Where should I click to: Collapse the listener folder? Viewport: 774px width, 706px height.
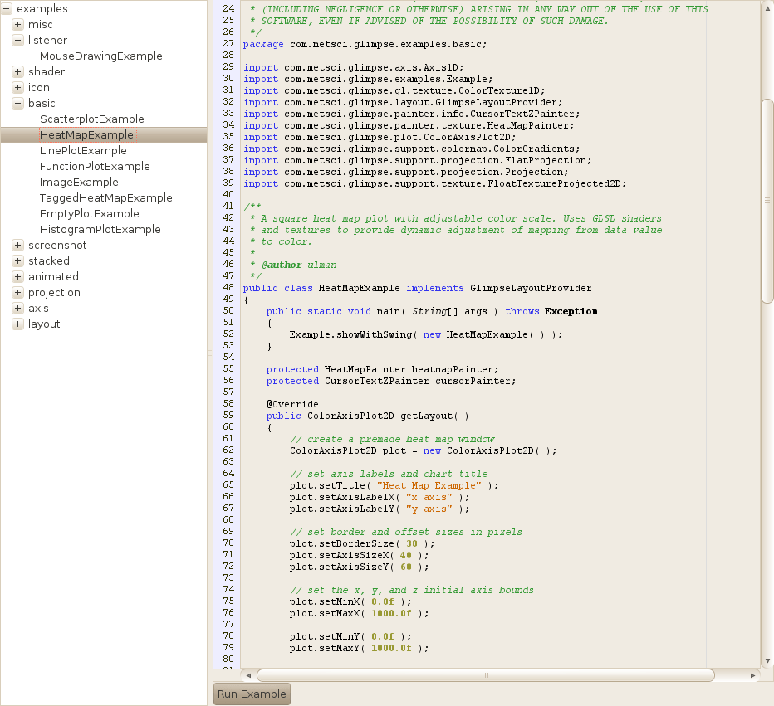pyautogui.click(x=17, y=40)
